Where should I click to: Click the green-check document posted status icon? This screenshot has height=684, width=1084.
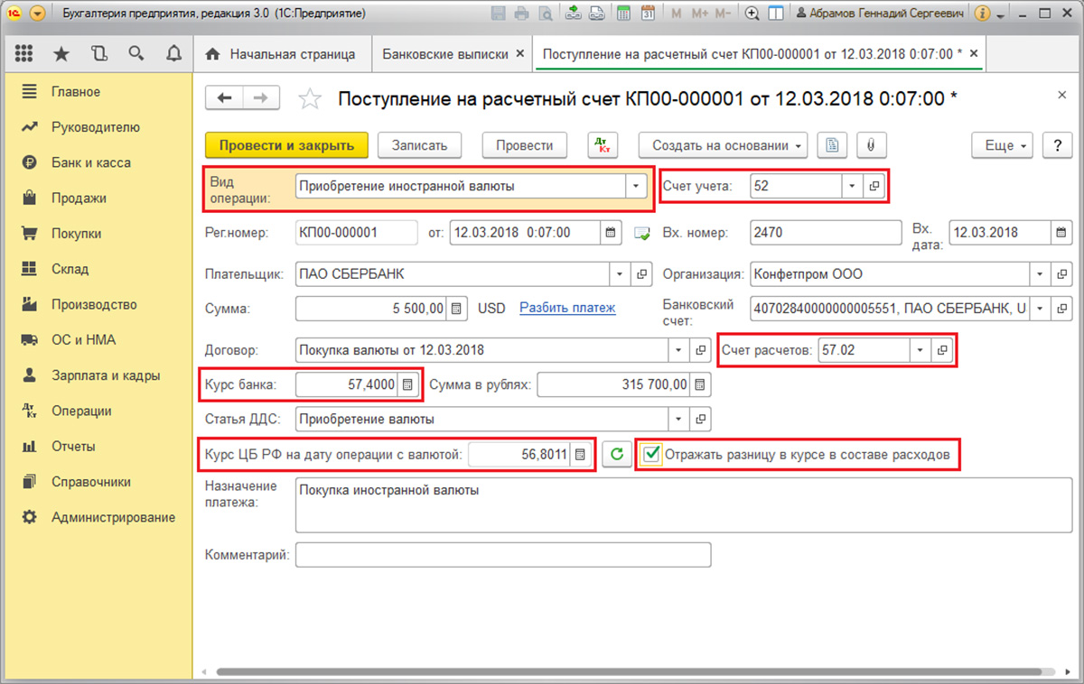pyautogui.click(x=642, y=234)
